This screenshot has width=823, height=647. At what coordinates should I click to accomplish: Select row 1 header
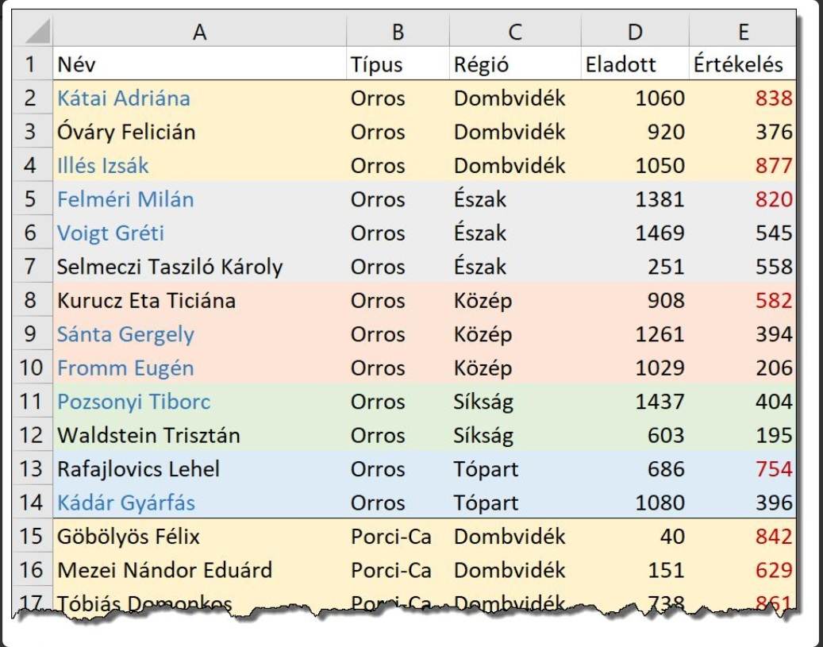point(32,64)
